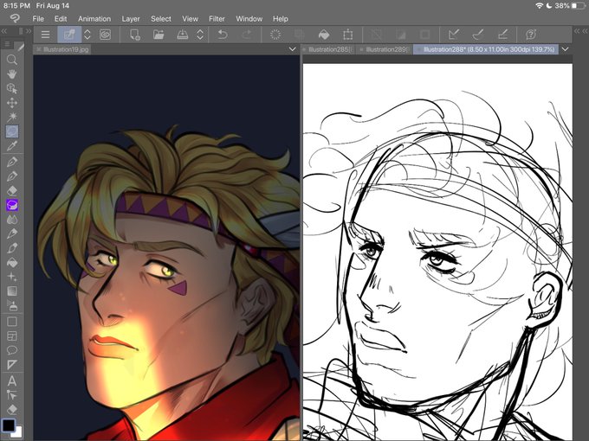Open the command bar hamburger menu
The image size is (589, 441).
tap(45, 35)
